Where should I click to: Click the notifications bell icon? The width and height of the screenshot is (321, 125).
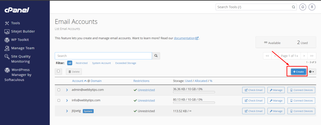(303, 7)
